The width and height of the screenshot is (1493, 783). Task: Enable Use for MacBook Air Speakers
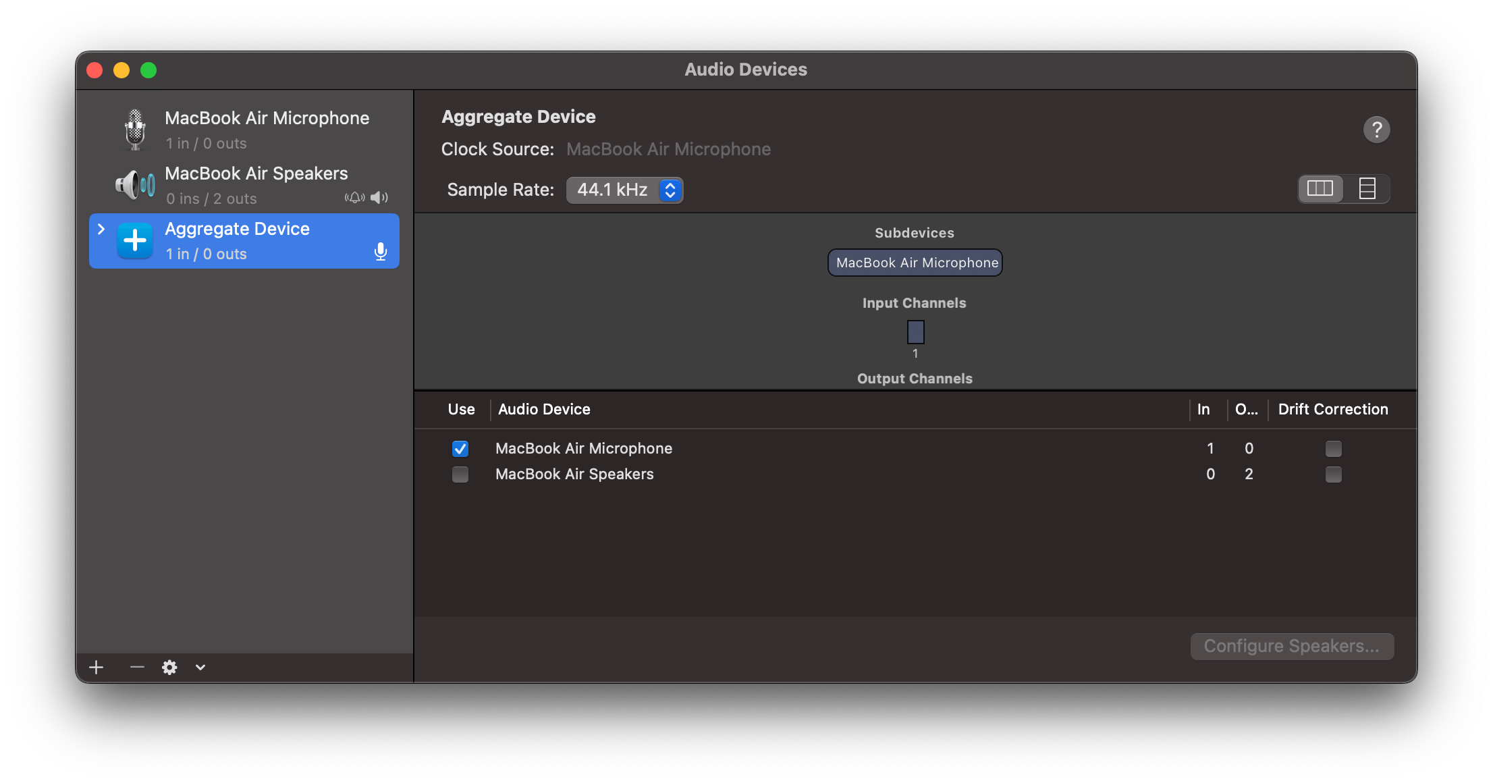pos(460,475)
